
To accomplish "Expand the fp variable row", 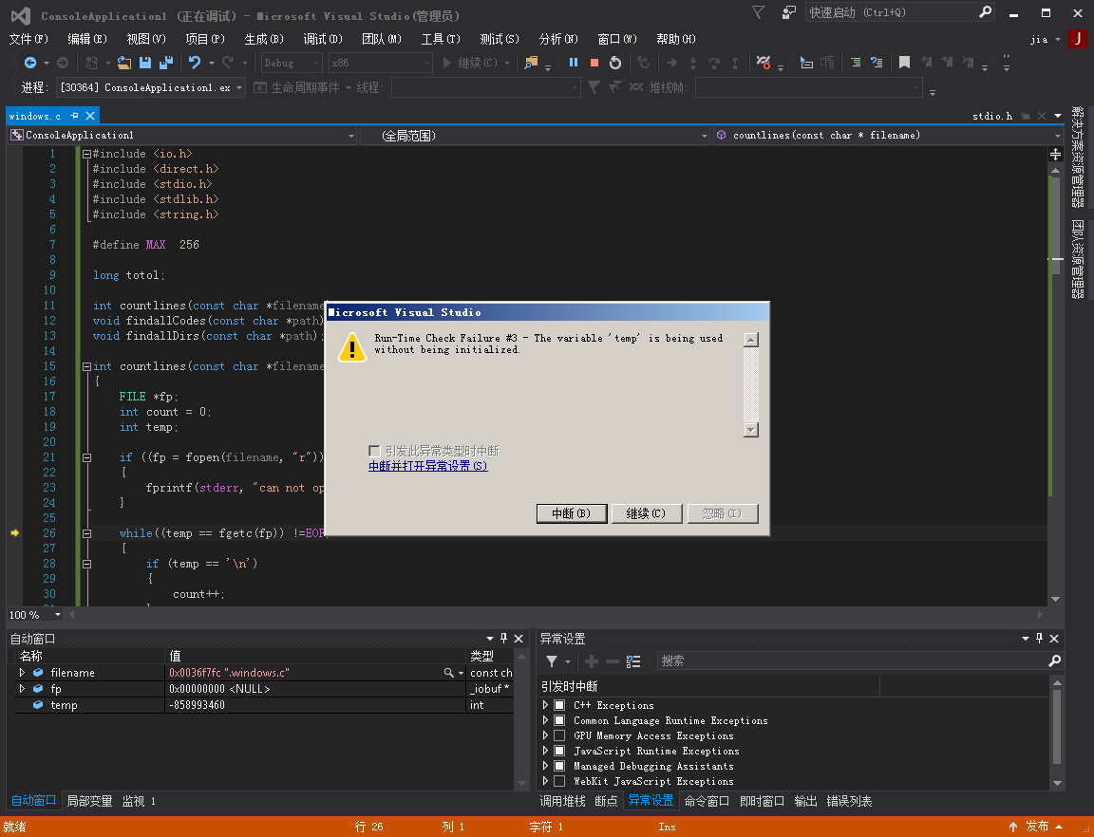I will (x=23, y=688).
